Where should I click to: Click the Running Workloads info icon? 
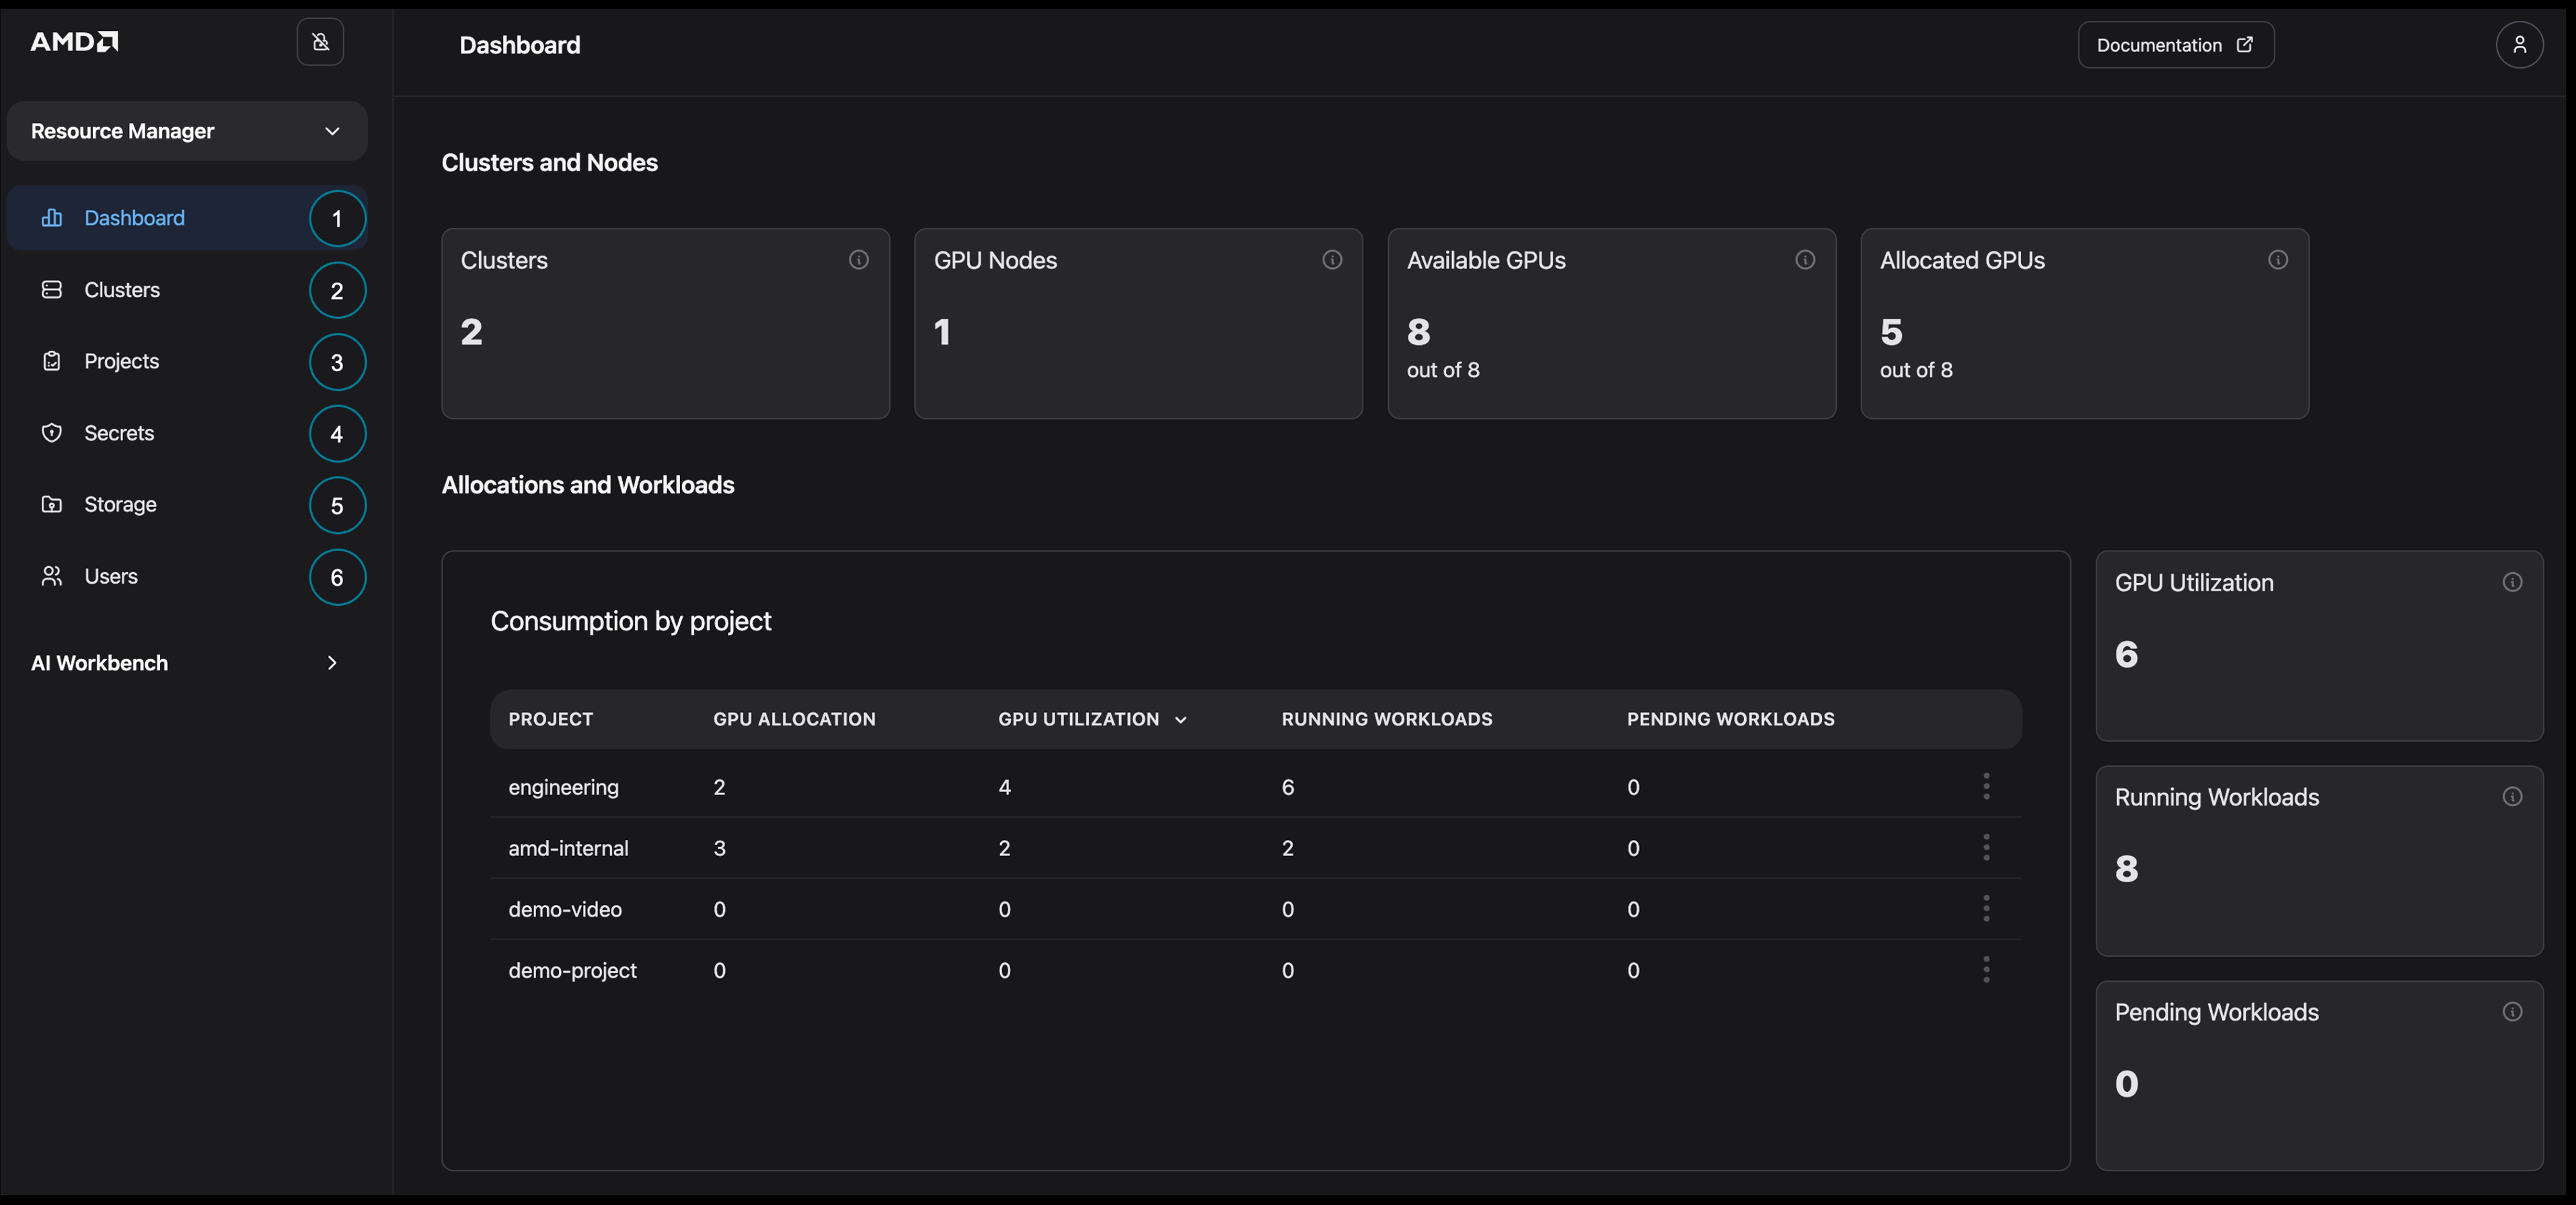tap(2512, 797)
